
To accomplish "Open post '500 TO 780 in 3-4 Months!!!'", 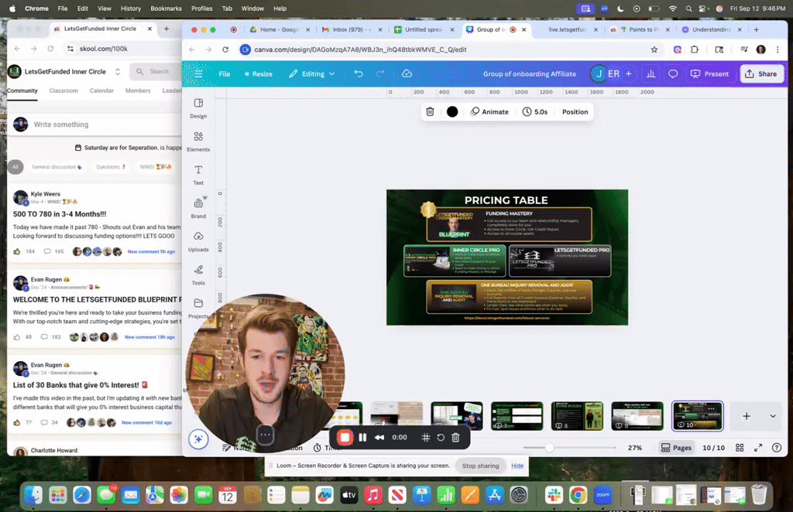I will click(60, 214).
